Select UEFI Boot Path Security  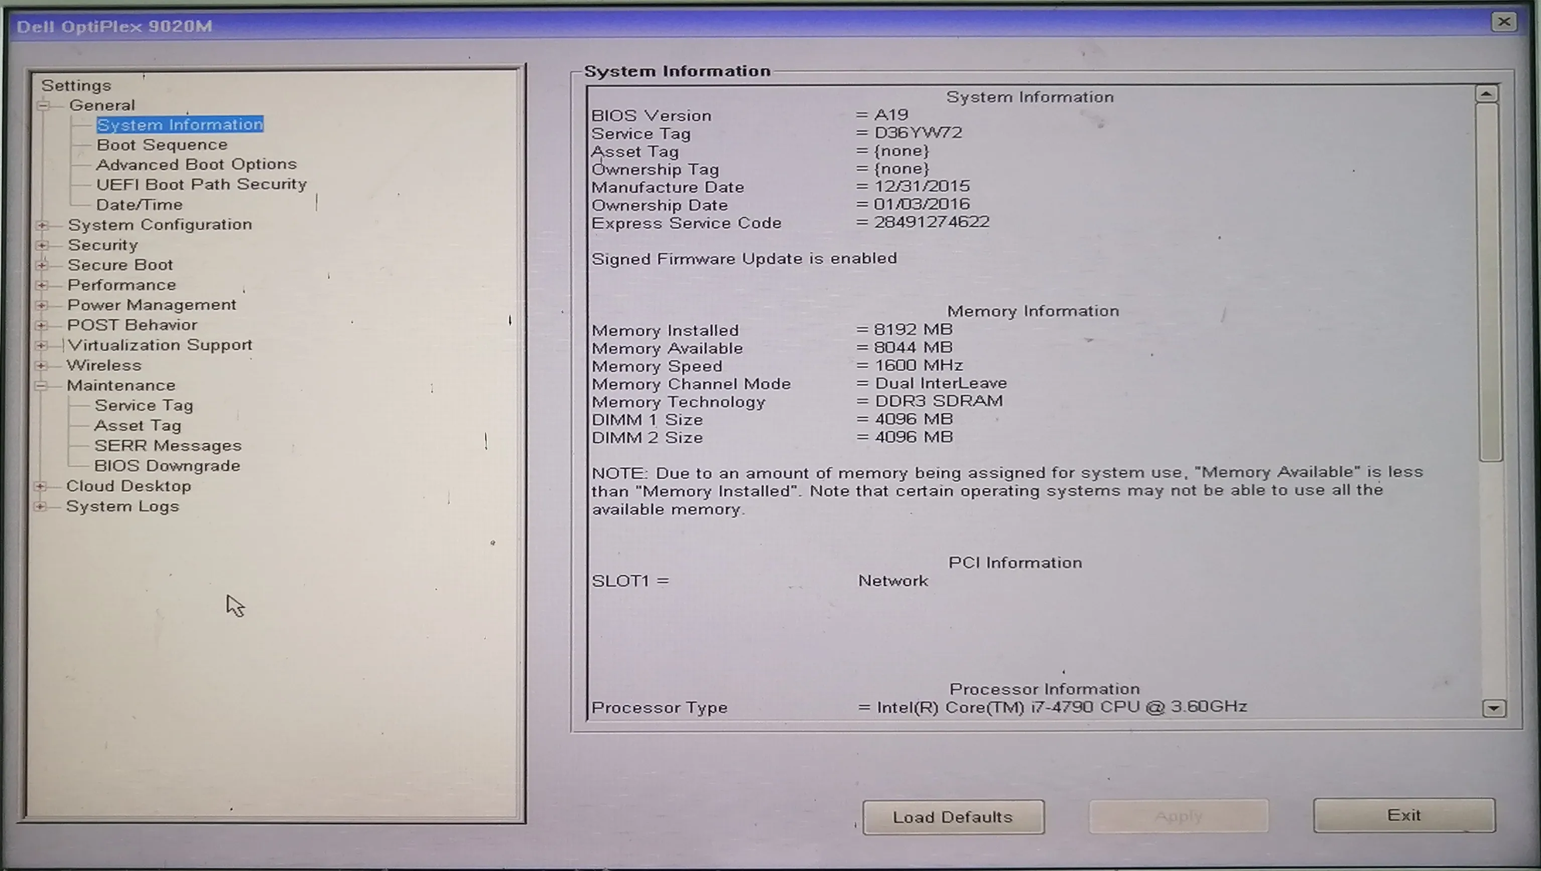tap(201, 184)
